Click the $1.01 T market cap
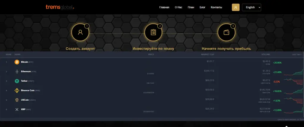 click(210, 61)
